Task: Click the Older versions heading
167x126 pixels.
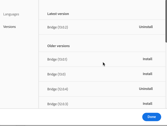Action: pos(58,46)
